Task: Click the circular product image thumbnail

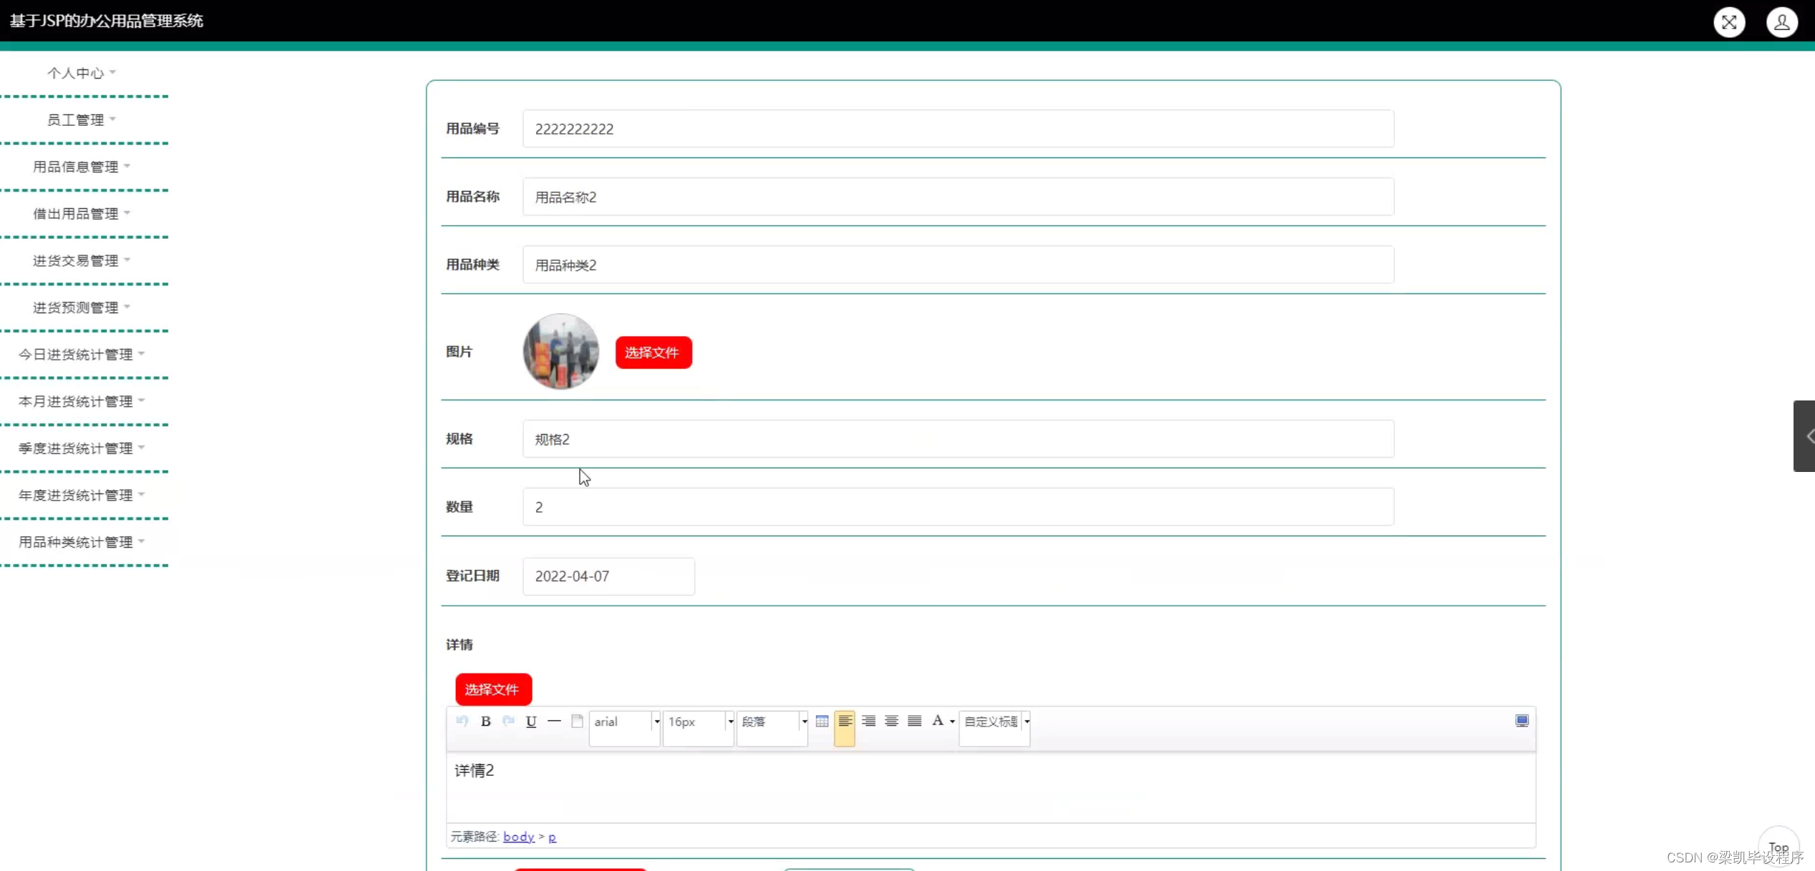Action: pyautogui.click(x=560, y=351)
